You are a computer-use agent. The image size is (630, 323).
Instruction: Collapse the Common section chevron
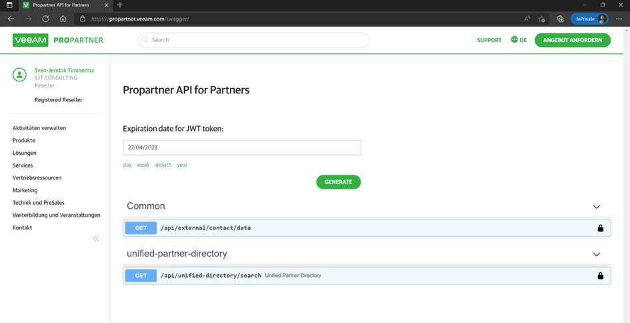click(597, 207)
